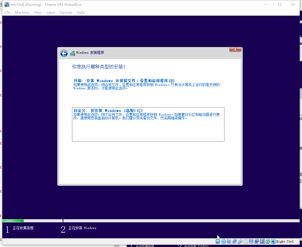Click the back arrow in Windows setup
Image resolution: width=302 pixels, height=247 pixels.
click(x=64, y=53)
